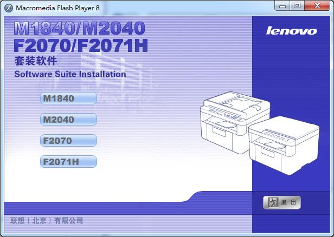Click the M1840/M2040 heading text
This screenshot has height=237, width=334.
[79, 27]
